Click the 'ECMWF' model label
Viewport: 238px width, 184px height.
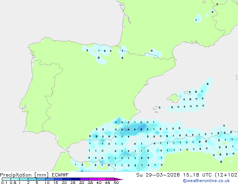60,175
